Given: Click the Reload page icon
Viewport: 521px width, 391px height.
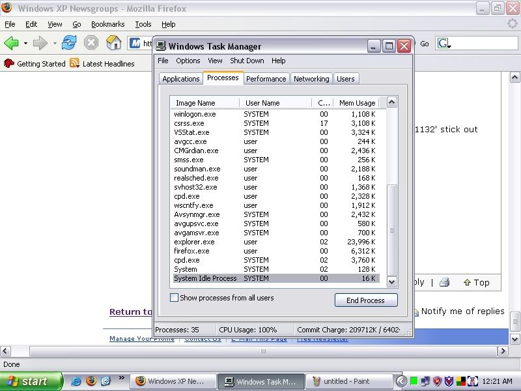Looking at the screenshot, I should pos(69,43).
